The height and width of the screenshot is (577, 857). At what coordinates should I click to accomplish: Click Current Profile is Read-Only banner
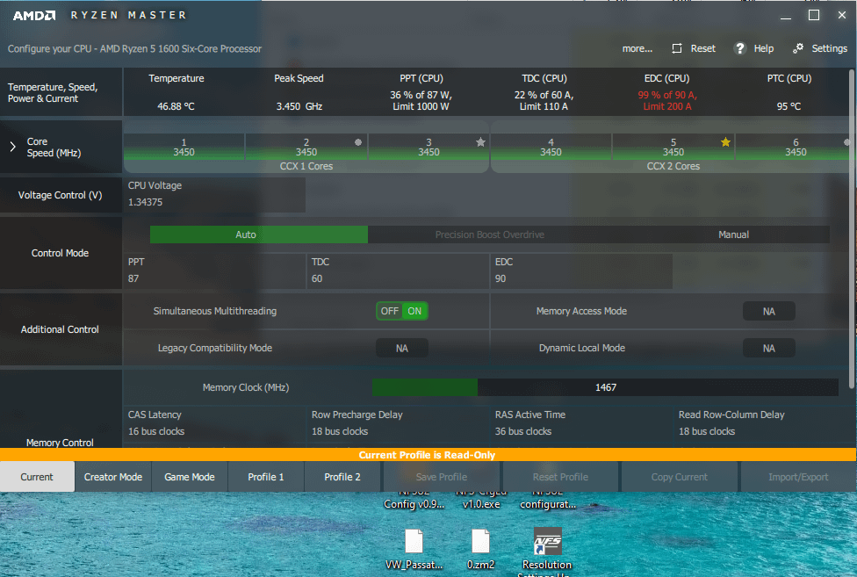pyautogui.click(x=428, y=455)
